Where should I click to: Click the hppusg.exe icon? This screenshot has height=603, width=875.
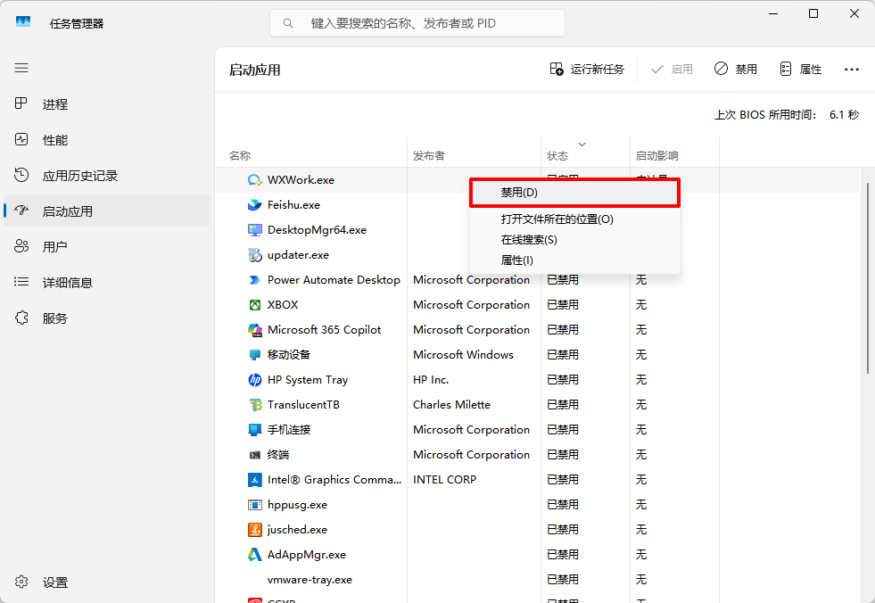254,505
